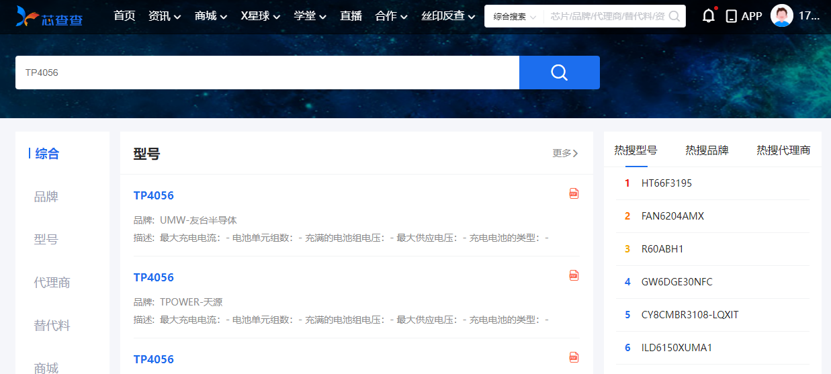This screenshot has width=831, height=374.
Task: Select the 商城 sidebar category
Action: pyautogui.click(x=46, y=367)
